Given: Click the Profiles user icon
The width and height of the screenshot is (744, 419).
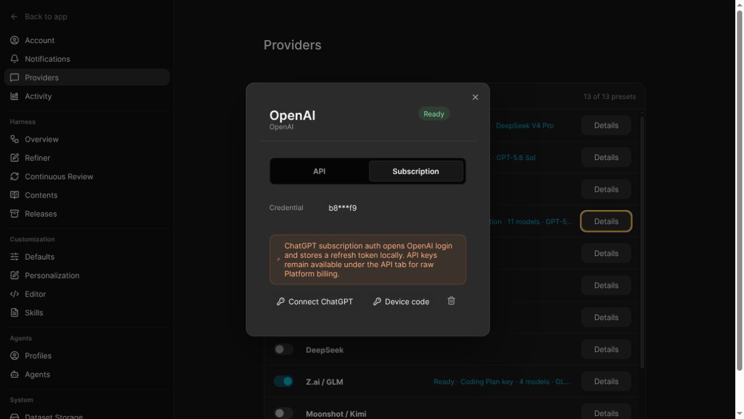Looking at the screenshot, I should point(15,355).
